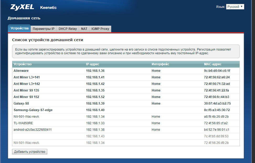Select MAC 72:4f:56:62:e6:24
This screenshot has width=255, height=163.
pyautogui.click(x=217, y=77)
